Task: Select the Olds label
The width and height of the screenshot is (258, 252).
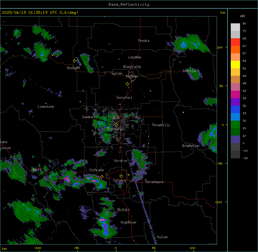Action: point(116,118)
